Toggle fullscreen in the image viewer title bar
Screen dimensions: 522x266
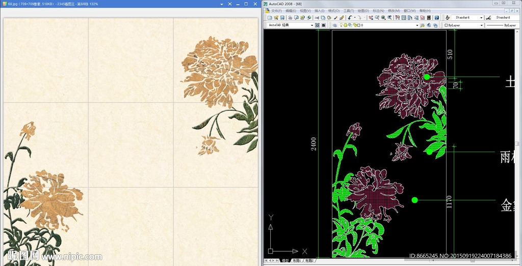pyautogui.click(x=230, y=4)
